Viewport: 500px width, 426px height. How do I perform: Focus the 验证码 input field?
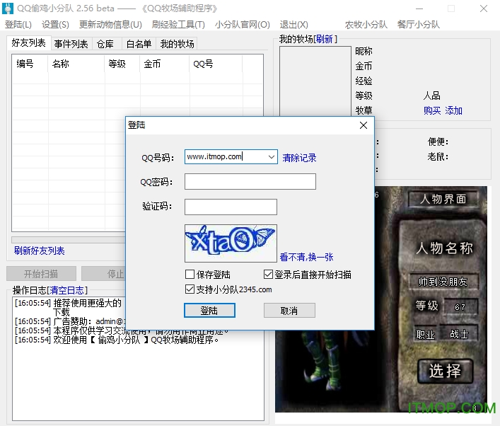tap(231, 207)
